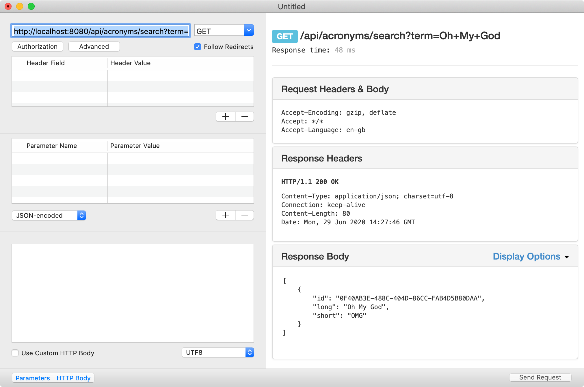
Task: Click the Header Field column header
Action: pyautogui.click(x=66, y=63)
